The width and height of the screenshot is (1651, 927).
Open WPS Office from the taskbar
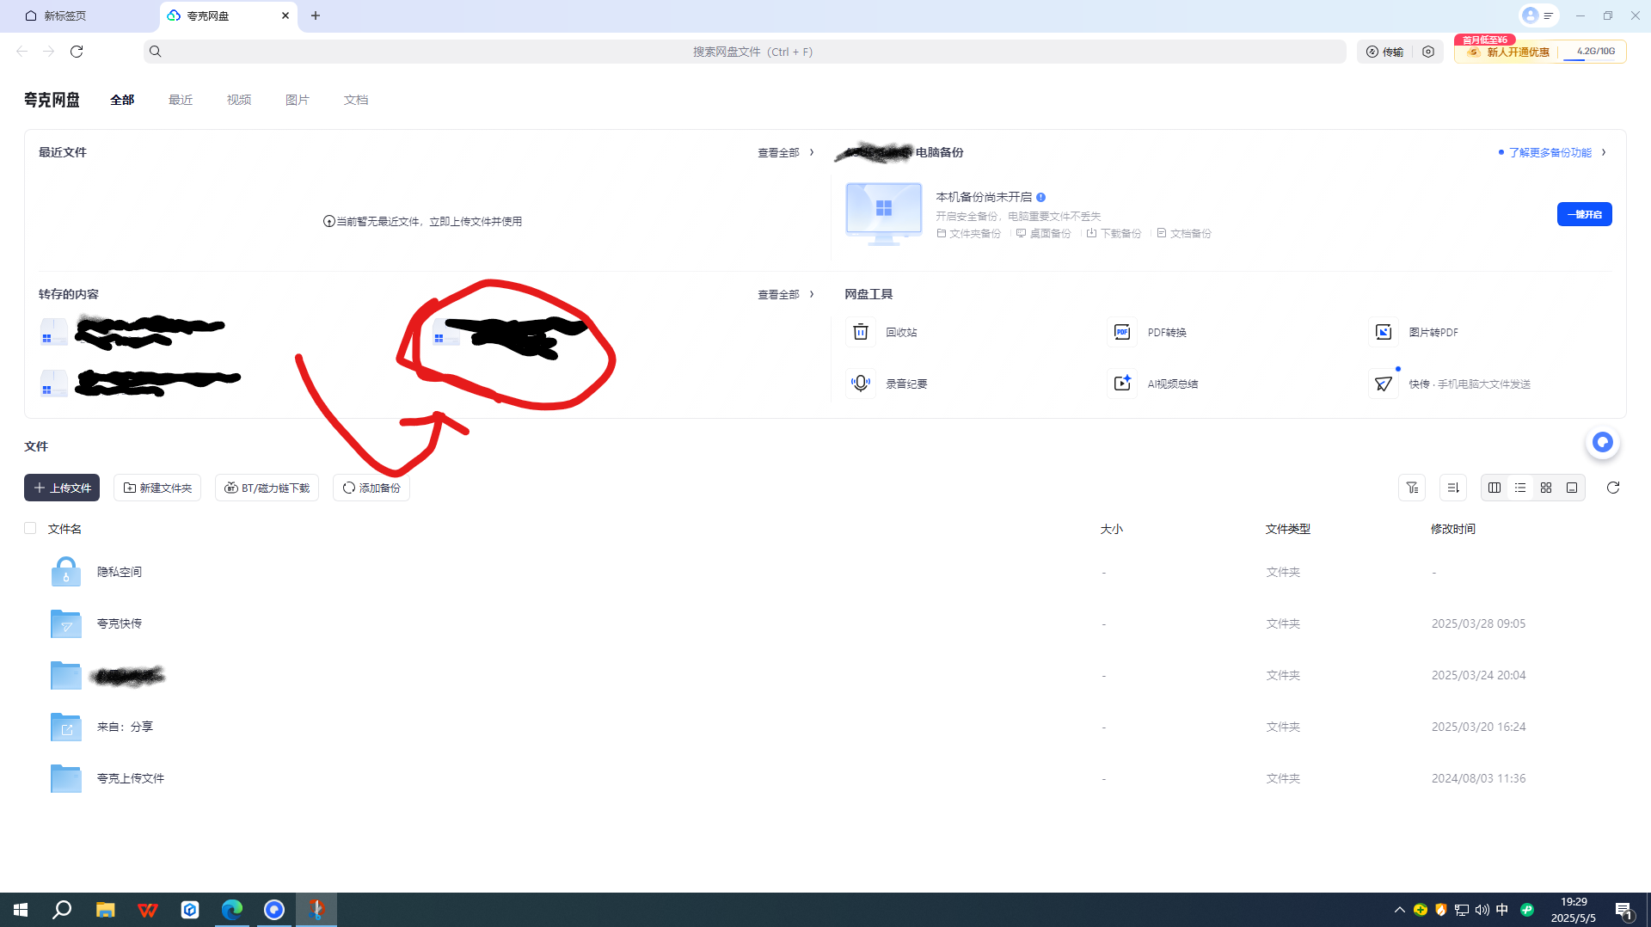click(148, 910)
